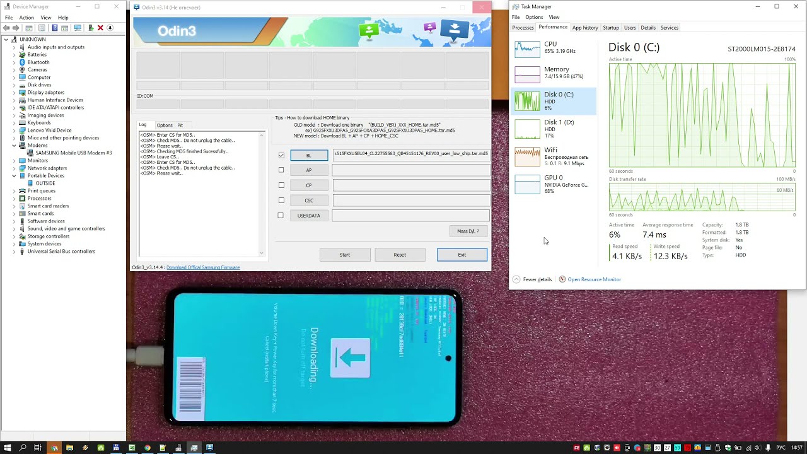The image size is (807, 454).
Task: Collapse the Portable Devices node
Action: pos(14,175)
